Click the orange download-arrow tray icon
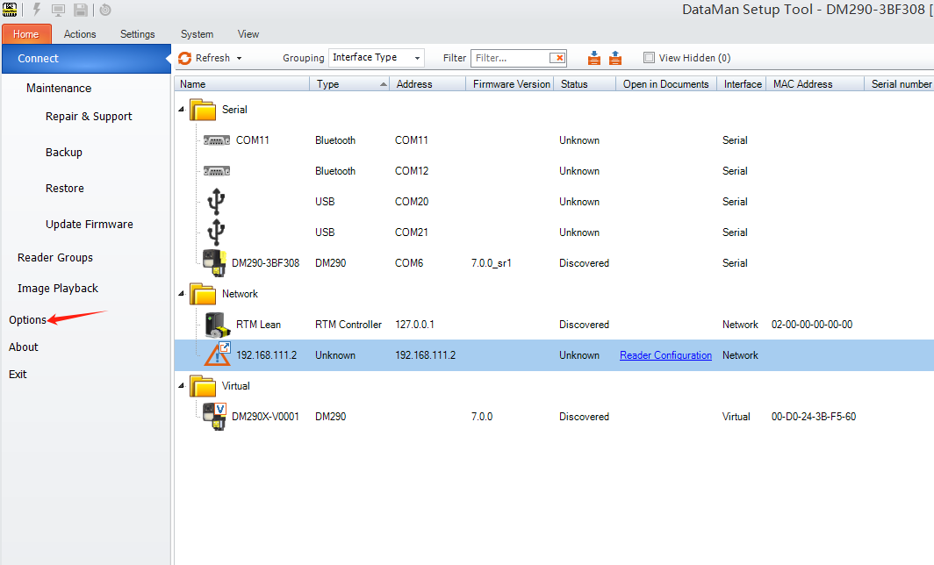Viewport: 934px width, 565px height. (x=594, y=58)
